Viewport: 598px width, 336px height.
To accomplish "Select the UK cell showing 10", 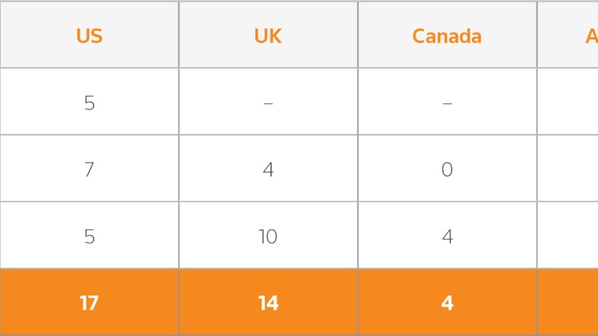I will pos(268,236).
